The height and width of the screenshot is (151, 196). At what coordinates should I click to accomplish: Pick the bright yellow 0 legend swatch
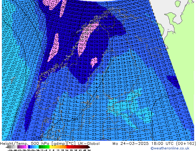tap(50, 147)
